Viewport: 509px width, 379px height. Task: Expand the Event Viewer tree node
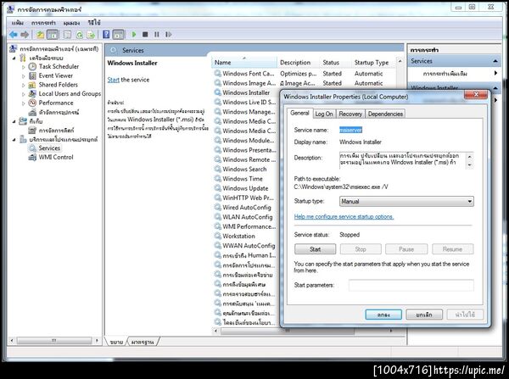coord(24,76)
